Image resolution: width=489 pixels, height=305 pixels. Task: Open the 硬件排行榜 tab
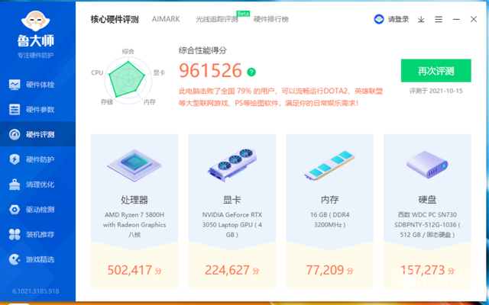(x=271, y=19)
